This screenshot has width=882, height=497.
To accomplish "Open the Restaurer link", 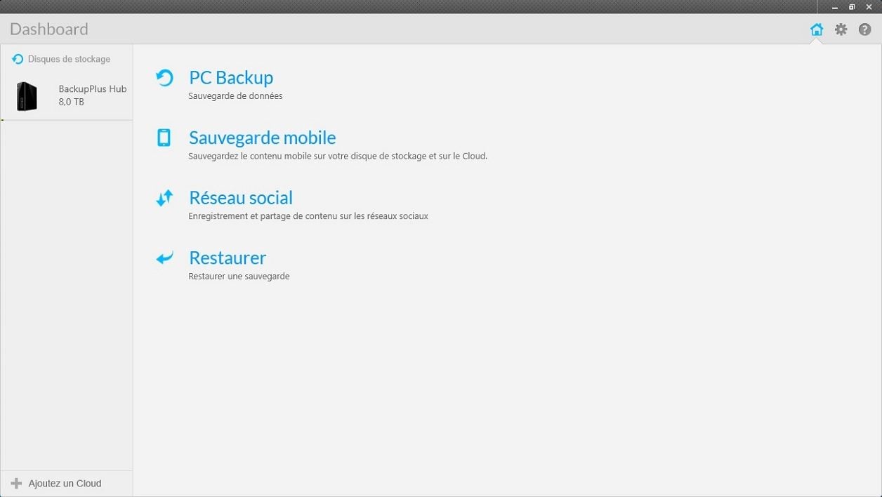I will point(228,258).
